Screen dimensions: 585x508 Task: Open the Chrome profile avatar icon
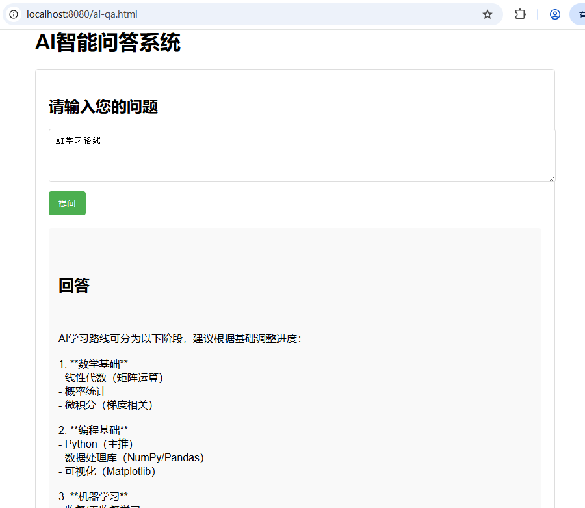coord(554,14)
